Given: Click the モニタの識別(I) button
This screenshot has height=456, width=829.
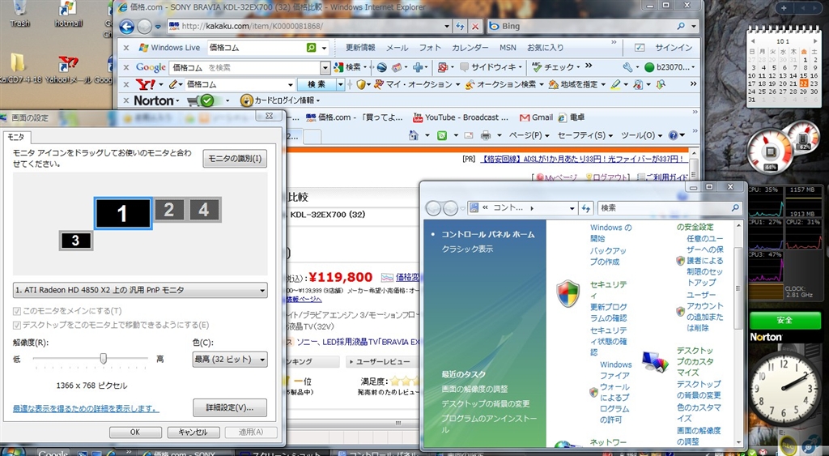Looking at the screenshot, I should [235, 159].
